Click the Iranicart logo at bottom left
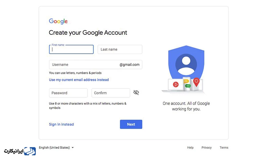The height and width of the screenshot is (158, 265). 20,151
